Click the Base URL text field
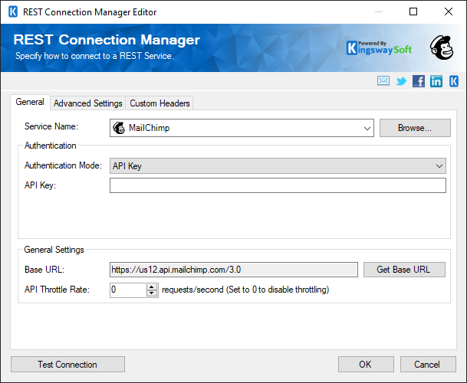Image resolution: width=467 pixels, height=383 pixels. [233, 270]
